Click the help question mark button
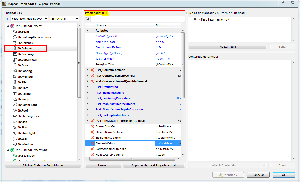300x182 pixels. 282,3
